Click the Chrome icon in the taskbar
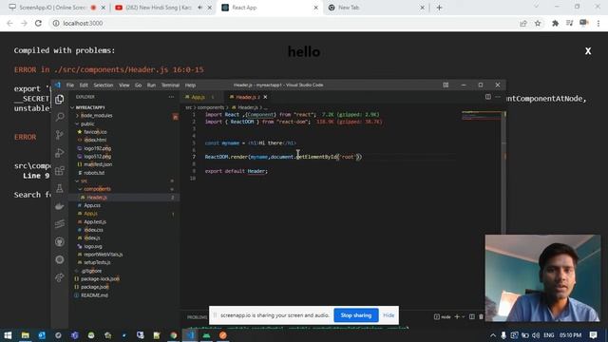Image resolution: width=608 pixels, height=342 pixels. (x=173, y=335)
